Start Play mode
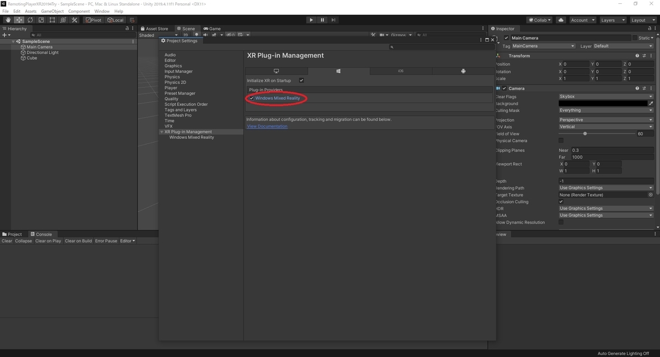This screenshot has height=357, width=660. click(311, 20)
